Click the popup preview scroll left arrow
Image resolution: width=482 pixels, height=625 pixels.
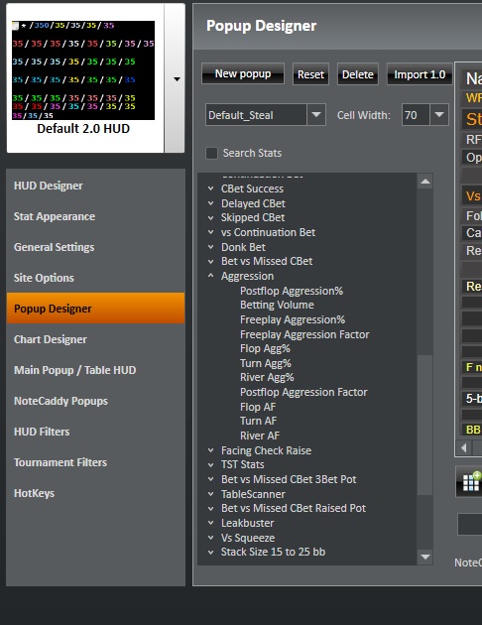(464, 448)
